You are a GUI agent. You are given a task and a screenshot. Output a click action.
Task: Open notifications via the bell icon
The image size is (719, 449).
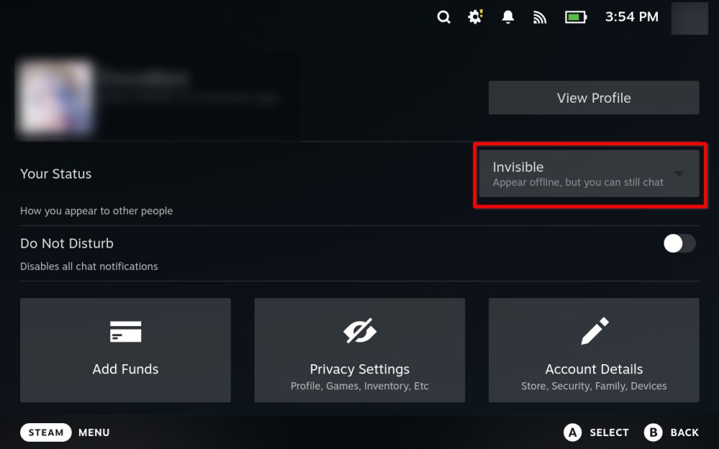tap(508, 17)
